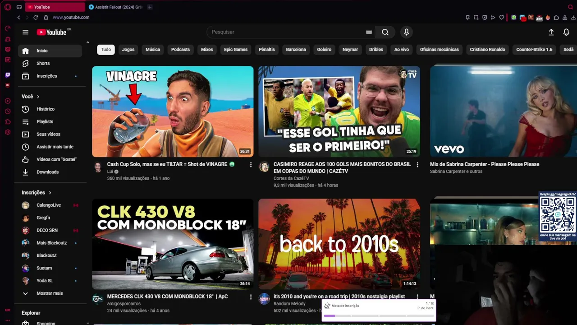577x325 pixels.
Task: Open the back to 2010s video thumbnail
Action: [x=339, y=244]
